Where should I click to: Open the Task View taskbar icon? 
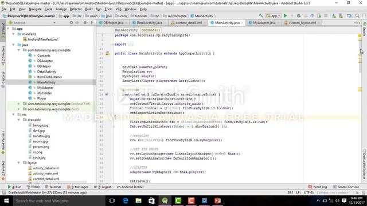112,201
